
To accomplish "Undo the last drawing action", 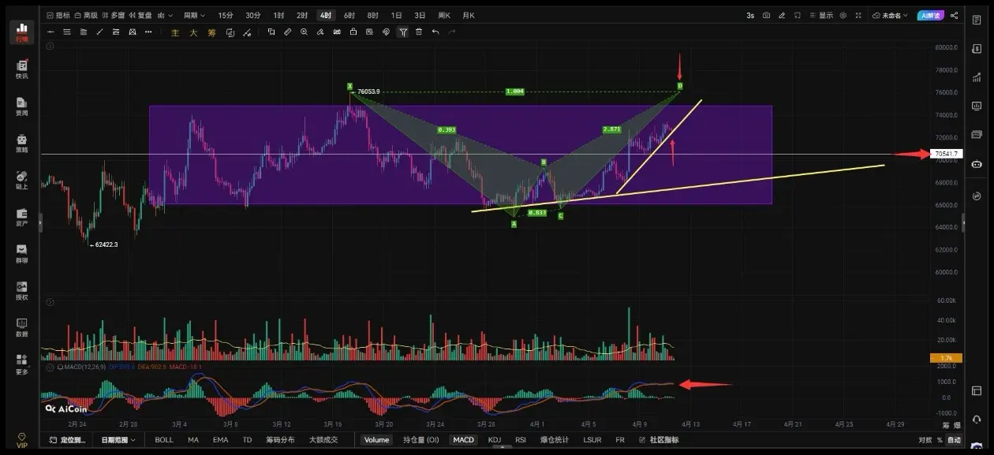I will click(435, 32).
